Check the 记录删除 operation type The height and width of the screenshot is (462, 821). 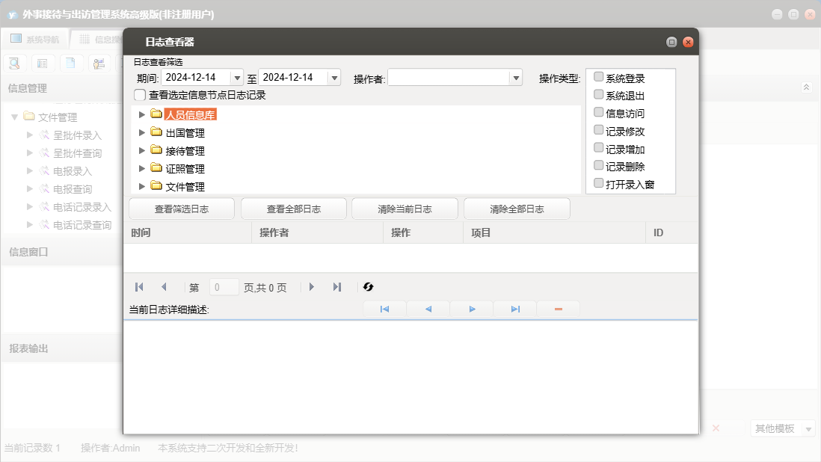[598, 165]
